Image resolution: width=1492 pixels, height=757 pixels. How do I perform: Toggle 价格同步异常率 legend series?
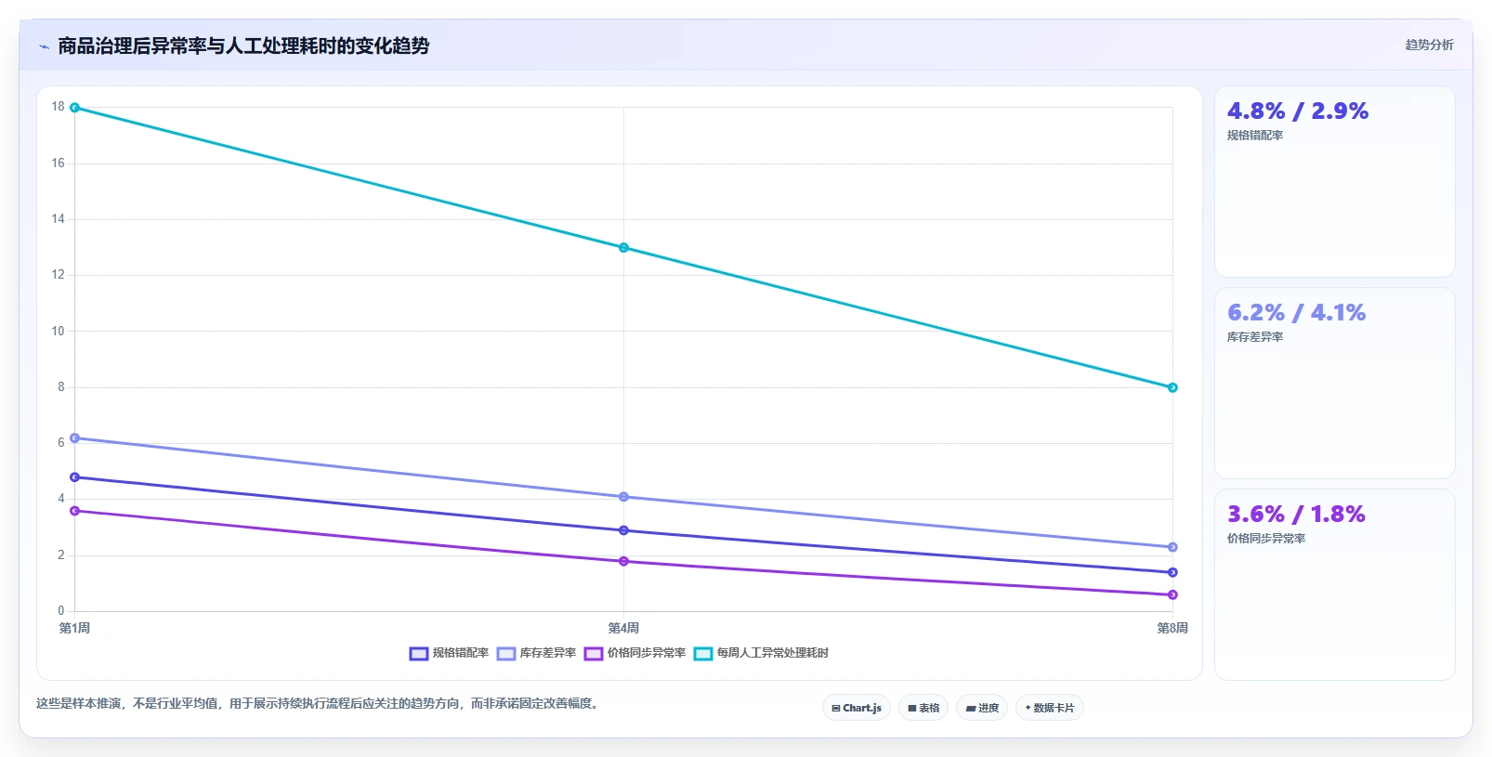tap(635, 653)
